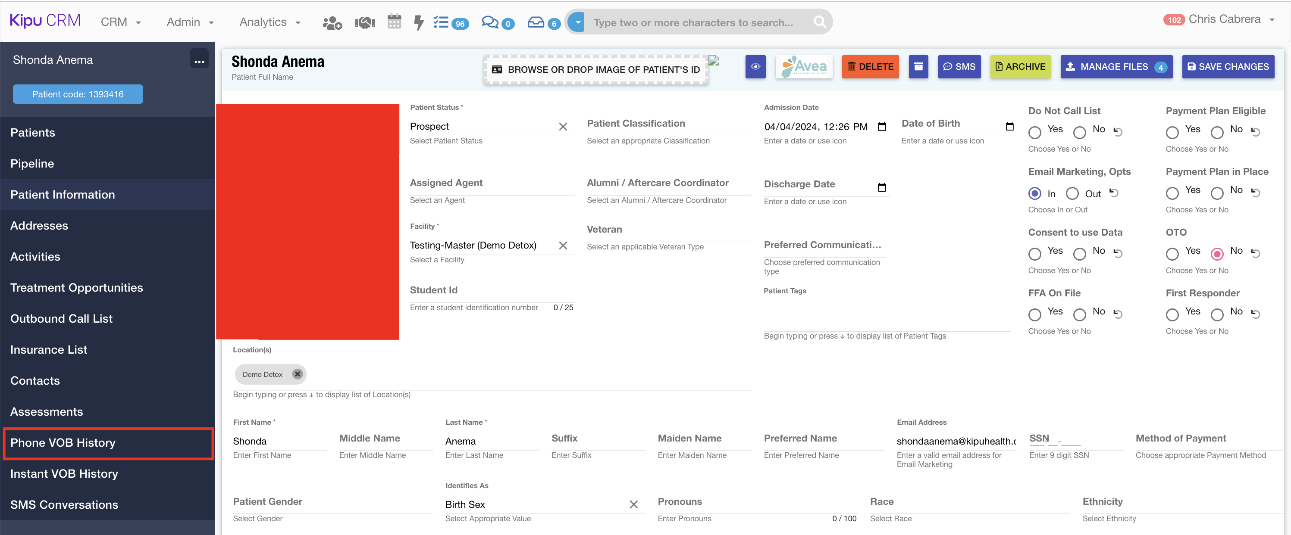Click the eye visibility button
The height and width of the screenshot is (535, 1291).
coord(755,67)
